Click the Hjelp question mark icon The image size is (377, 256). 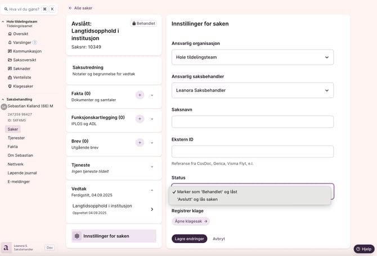[x=358, y=249]
